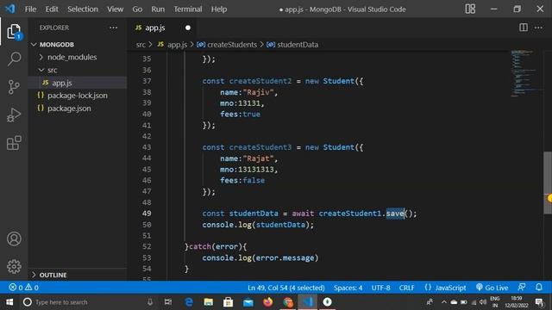The image size is (552, 310).
Task: Click the volume icon in system tray
Action: pyautogui.click(x=483, y=302)
